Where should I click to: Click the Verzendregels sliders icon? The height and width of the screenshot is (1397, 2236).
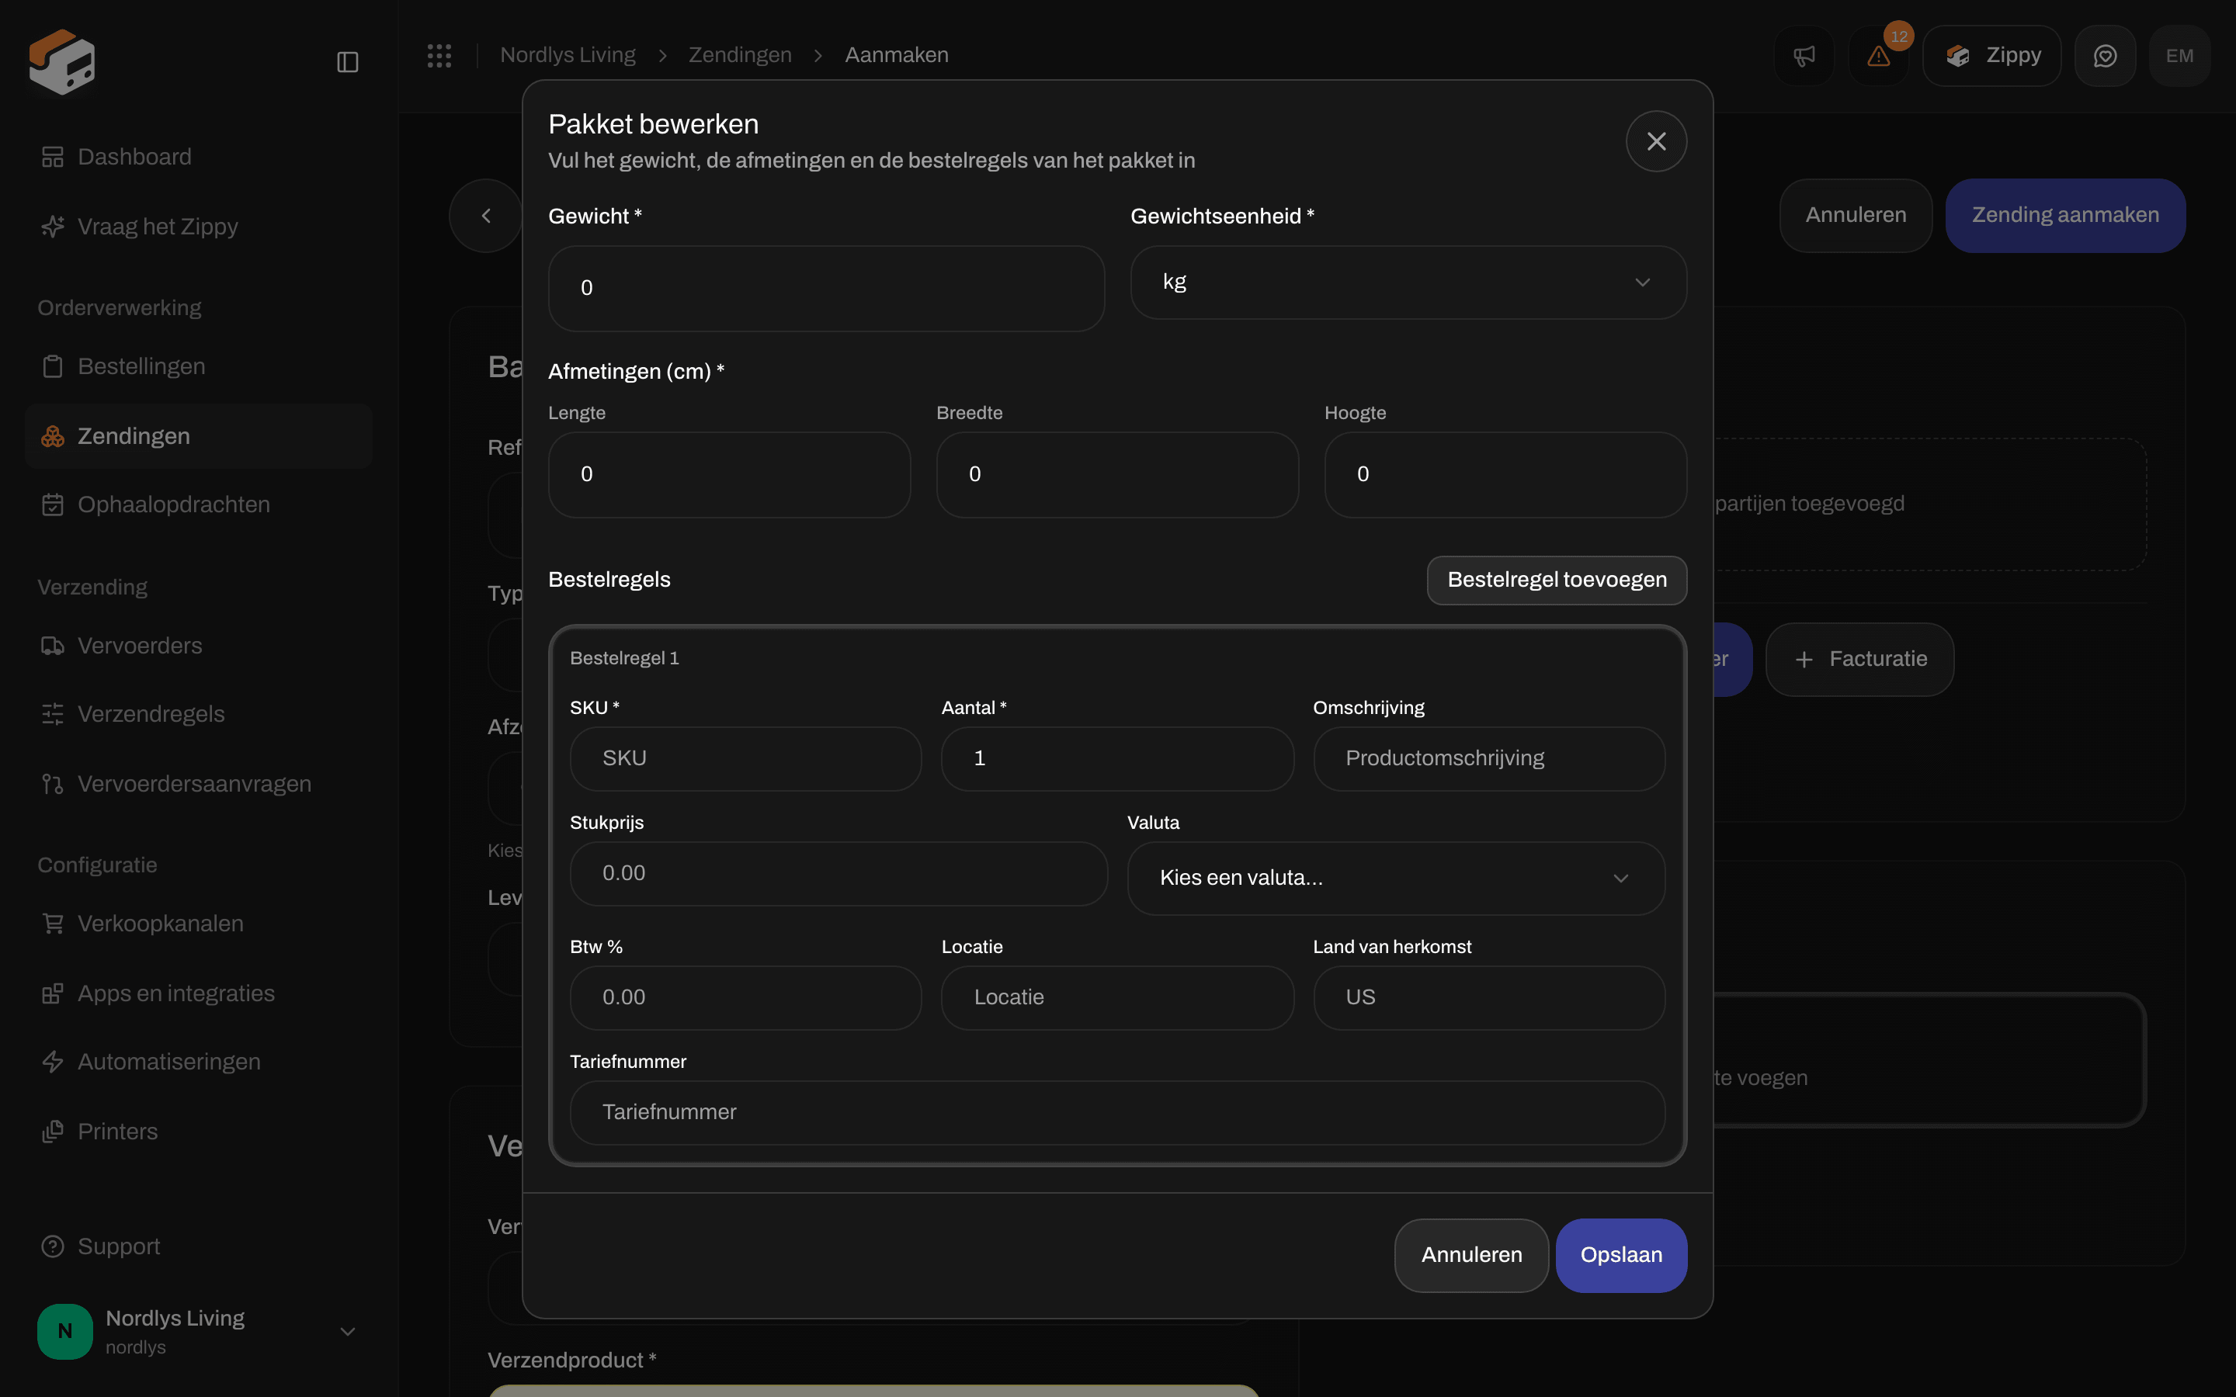click(53, 714)
